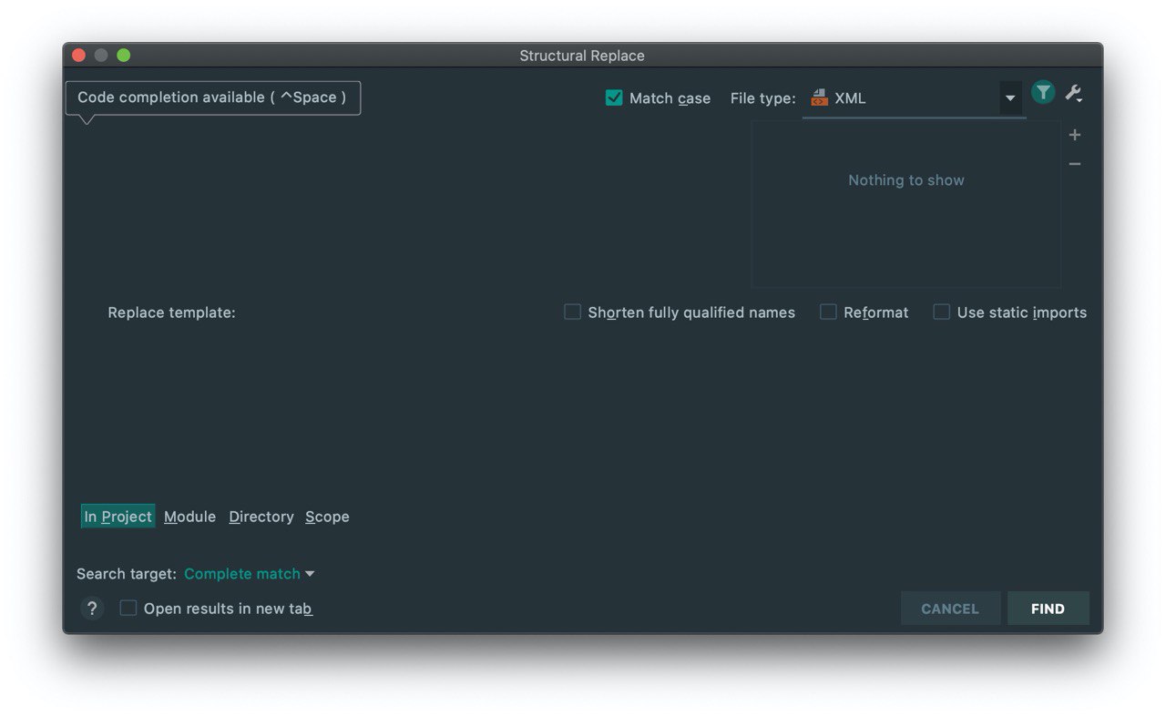
Task: Click the Nothing to show filters panel
Action: click(x=906, y=205)
